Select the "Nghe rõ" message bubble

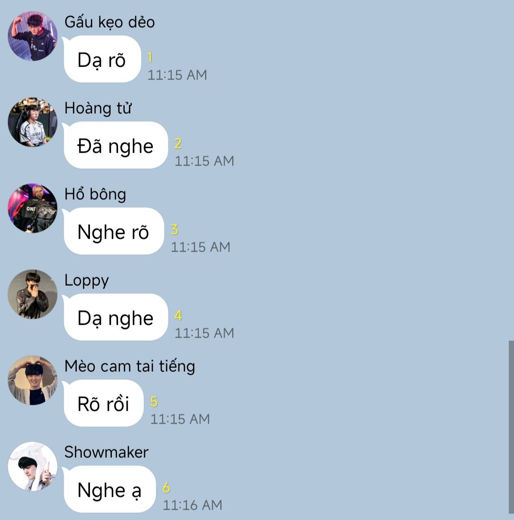(x=113, y=231)
